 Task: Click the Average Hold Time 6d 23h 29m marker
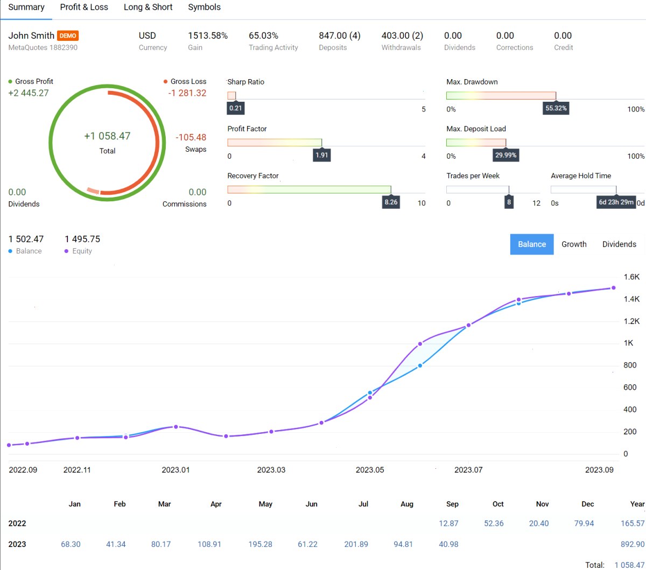click(x=616, y=202)
